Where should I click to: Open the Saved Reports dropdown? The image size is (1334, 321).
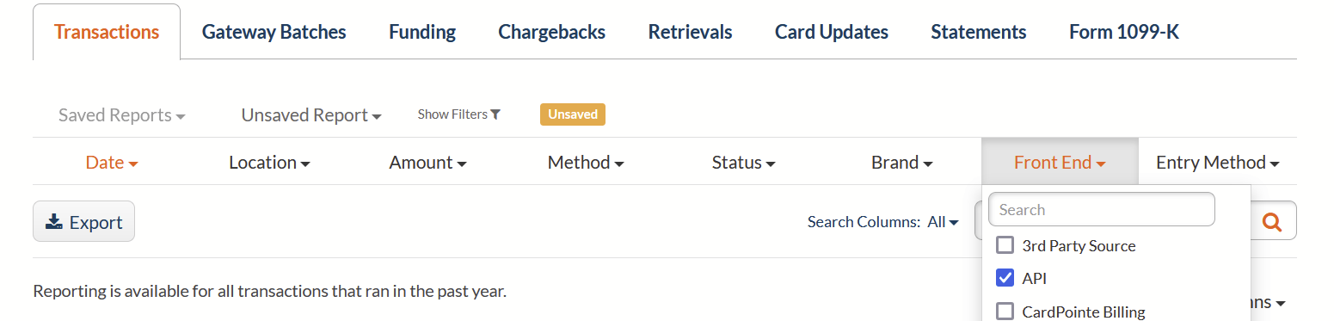122,115
